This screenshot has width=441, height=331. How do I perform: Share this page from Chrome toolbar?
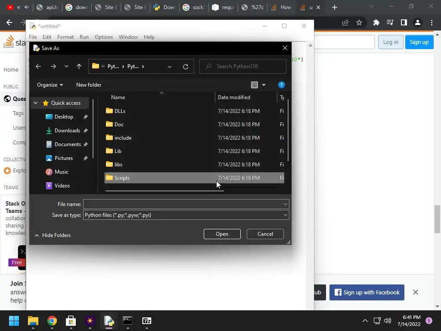click(345, 22)
